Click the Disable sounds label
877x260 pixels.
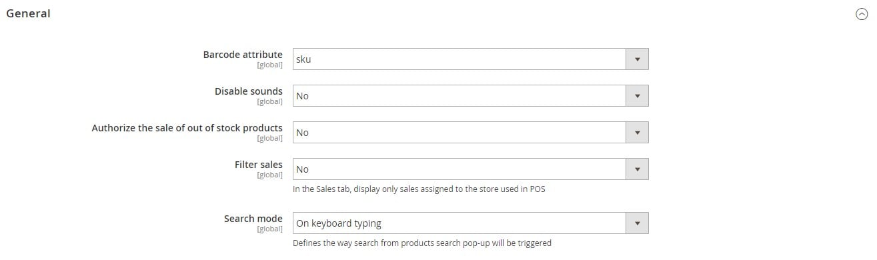248,91
